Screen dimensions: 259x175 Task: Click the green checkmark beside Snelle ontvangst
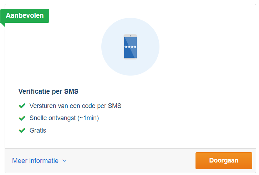click(x=22, y=118)
